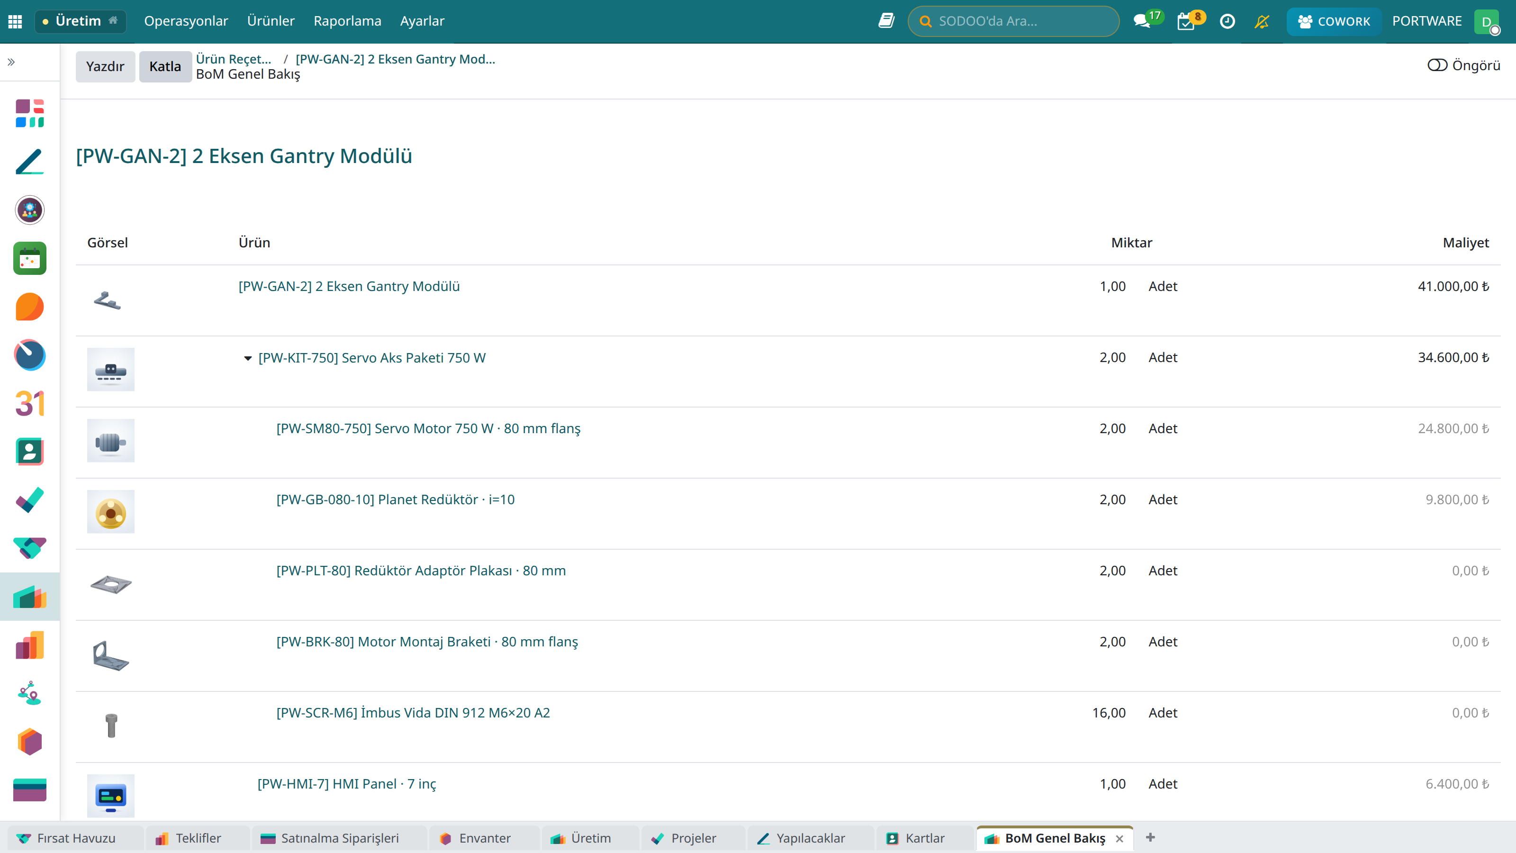Collapse the PW-KIT-750 Servo Aks Paketi row
The image size is (1516, 853).
(248, 358)
